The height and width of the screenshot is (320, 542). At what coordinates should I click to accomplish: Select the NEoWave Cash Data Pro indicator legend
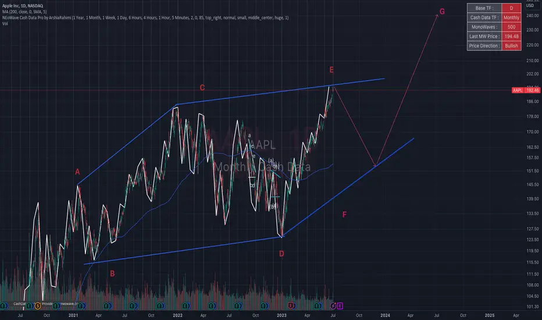coord(145,17)
